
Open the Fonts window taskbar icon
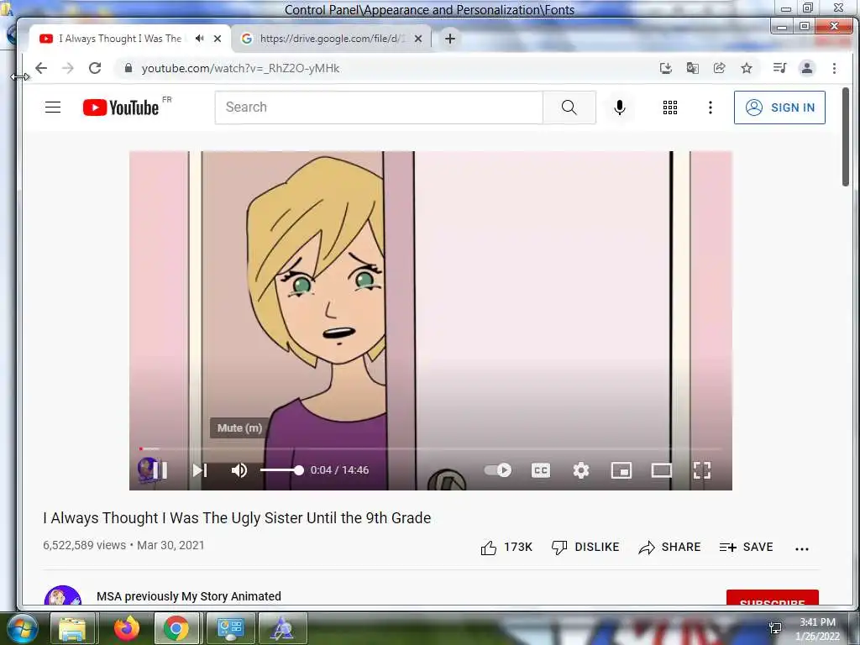pos(283,628)
